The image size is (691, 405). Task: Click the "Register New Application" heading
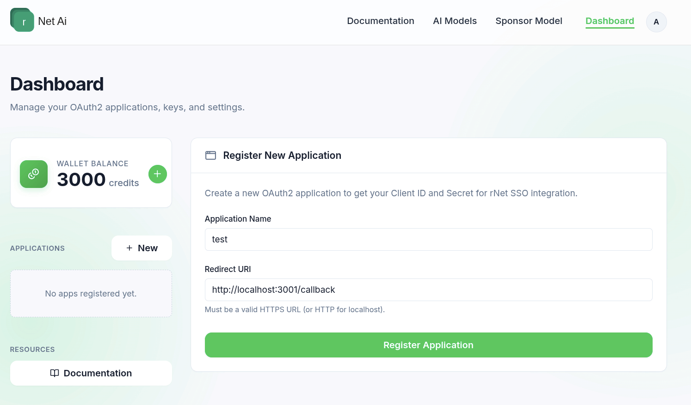(x=282, y=156)
